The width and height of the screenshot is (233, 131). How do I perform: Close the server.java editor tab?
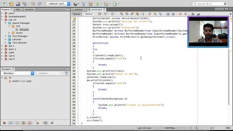(x=104, y=9)
